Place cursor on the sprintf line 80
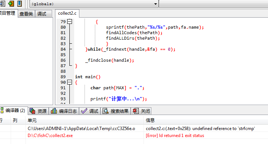Screen dimensions: 268x144 point(155,27)
